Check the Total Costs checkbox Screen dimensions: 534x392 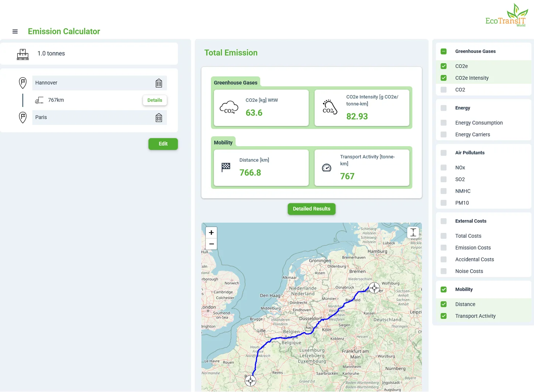444,236
